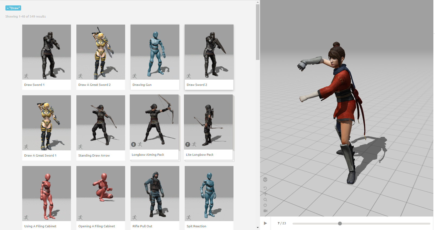Click running-man icon on Draw A Great Sword 1
Screen dimensions: 435x230
pos(26,147)
